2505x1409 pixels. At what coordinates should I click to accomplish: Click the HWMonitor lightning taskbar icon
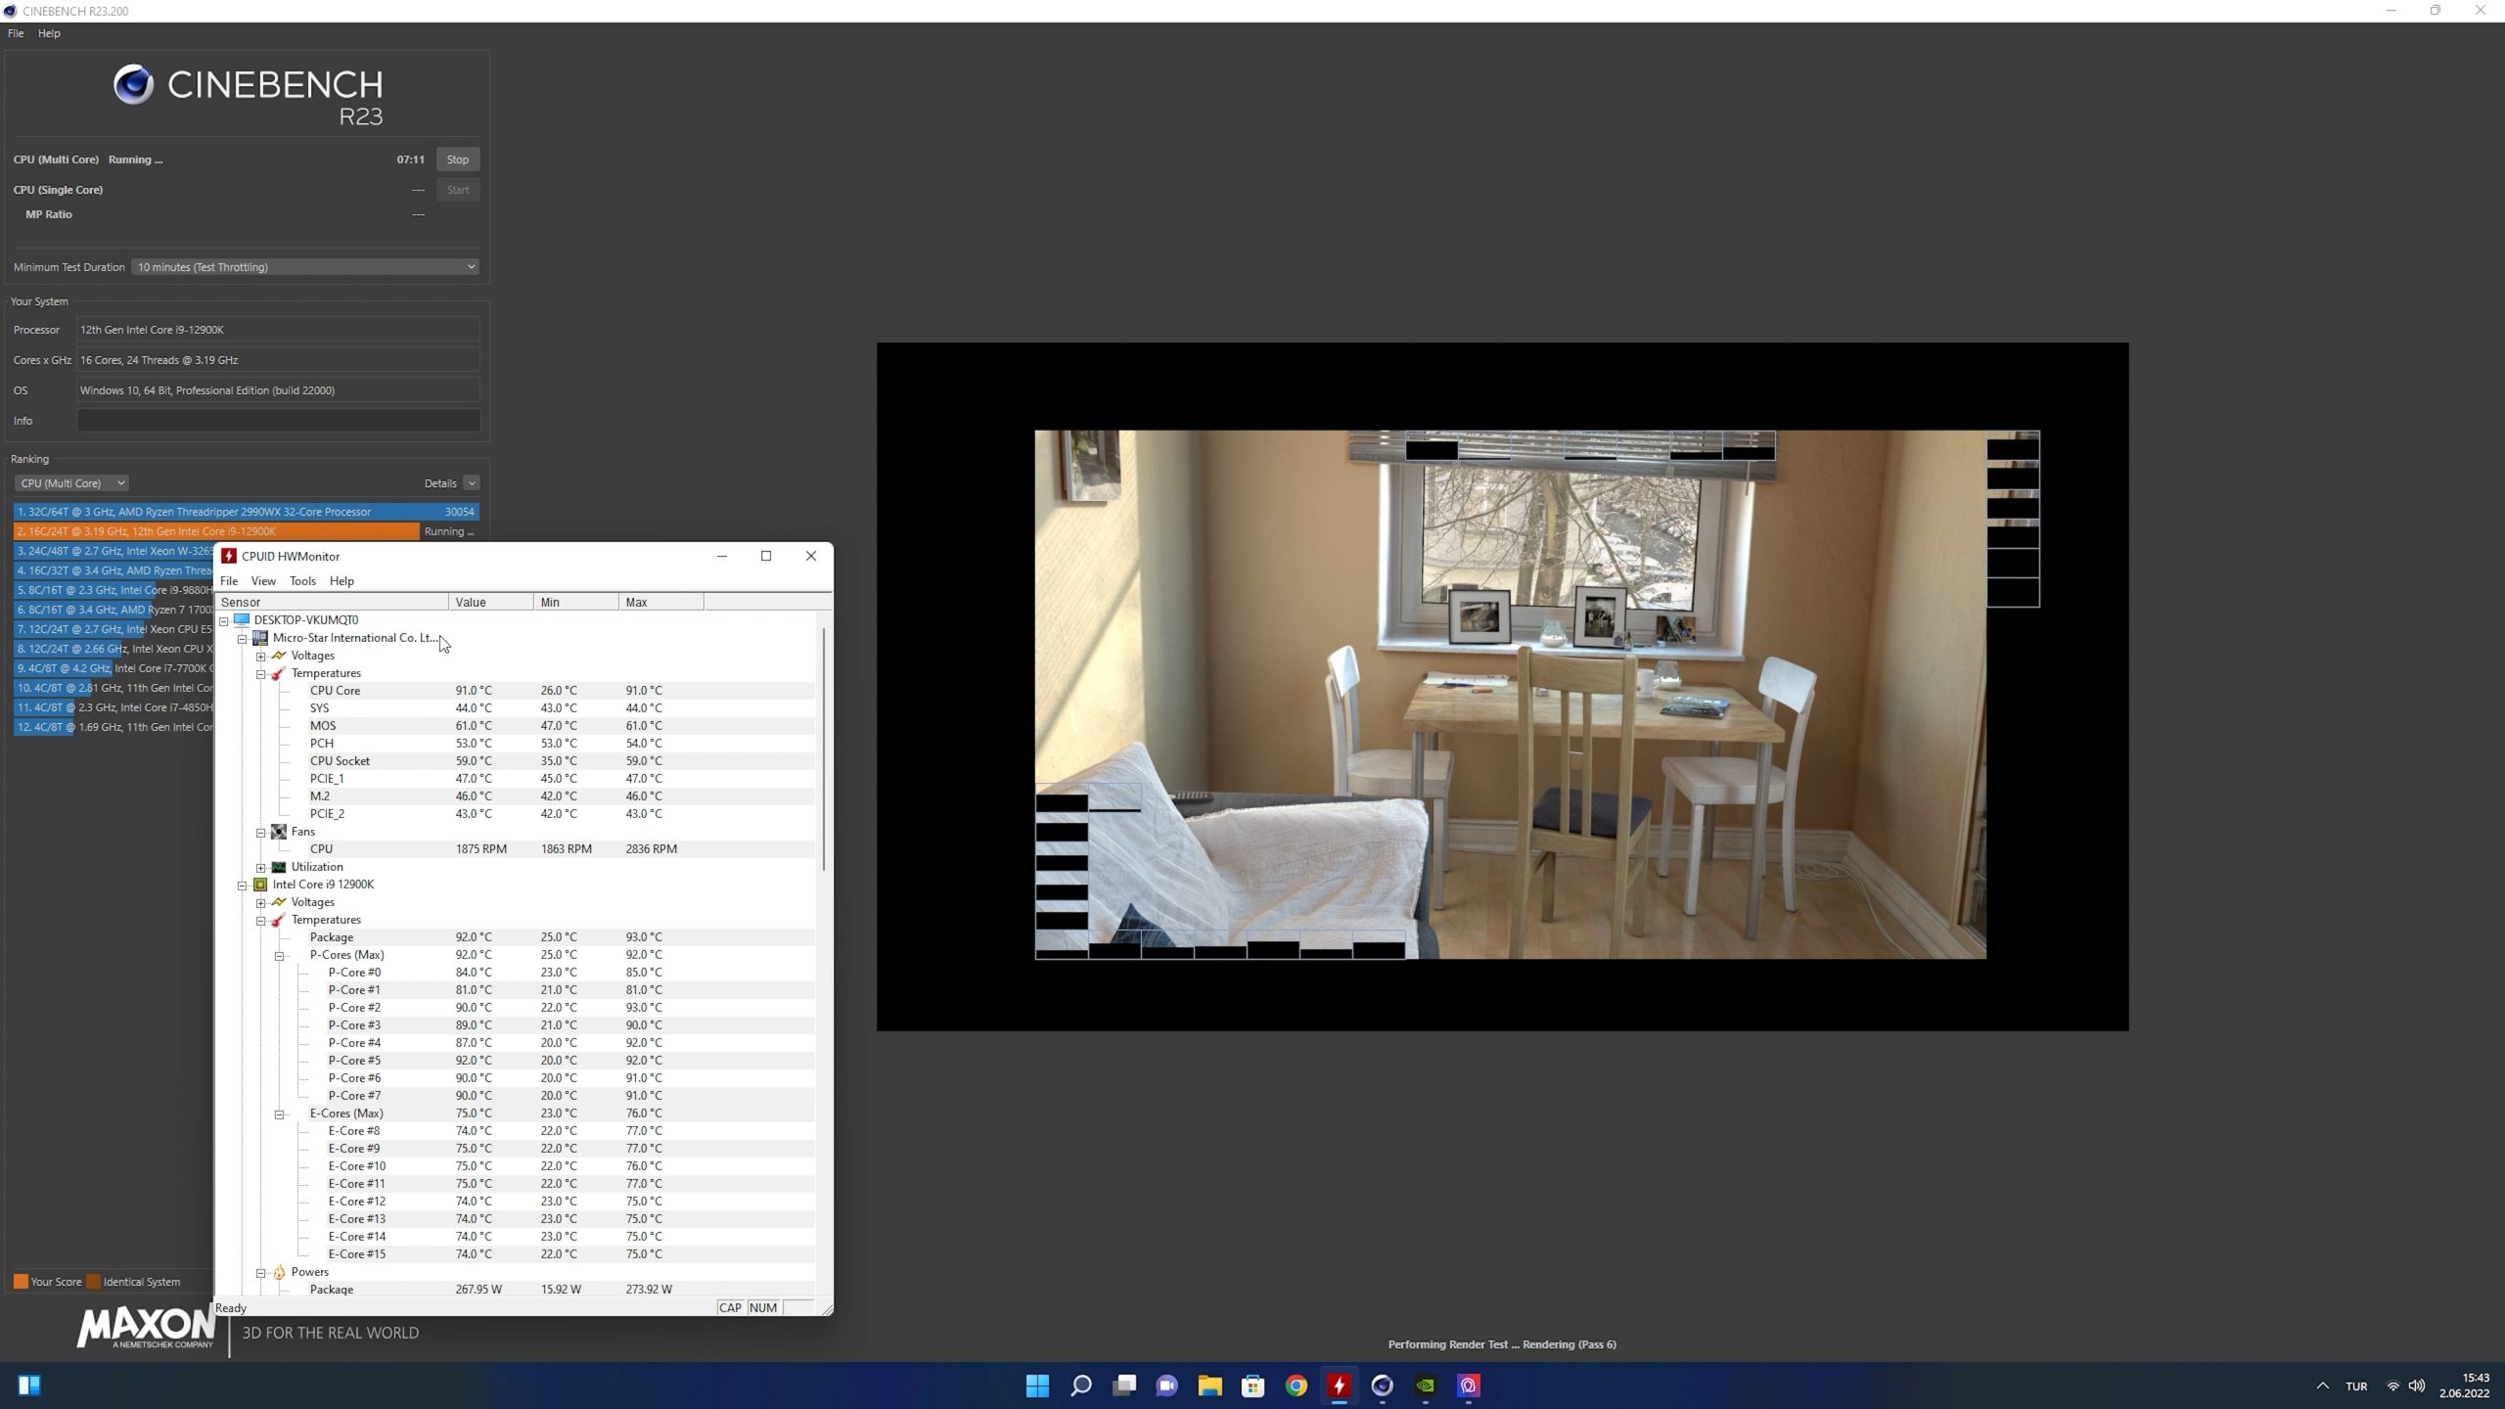coord(1339,1386)
